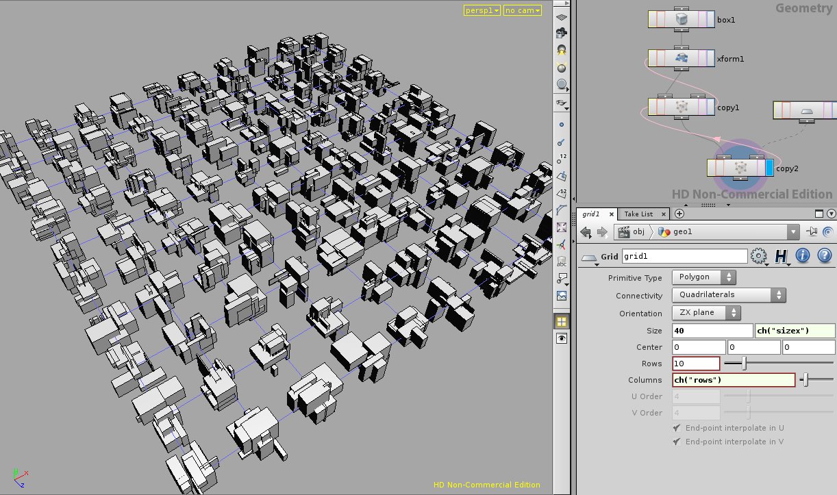Viewport: 837px width, 495px height.
Task: Open the Primitive Type dropdown
Action: pos(703,277)
